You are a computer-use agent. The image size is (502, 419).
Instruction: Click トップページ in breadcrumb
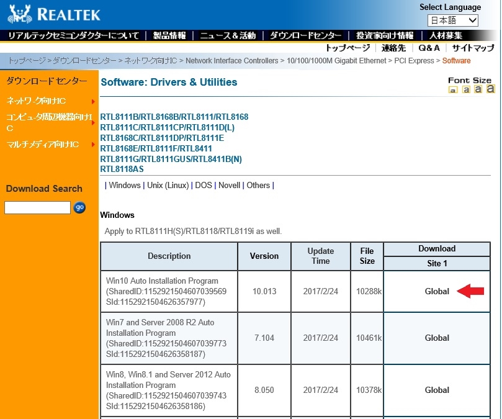[x=27, y=61]
